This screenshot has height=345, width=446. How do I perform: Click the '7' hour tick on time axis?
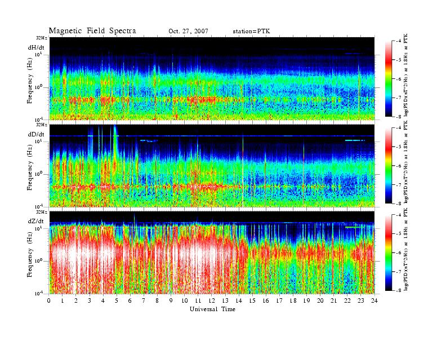click(144, 301)
